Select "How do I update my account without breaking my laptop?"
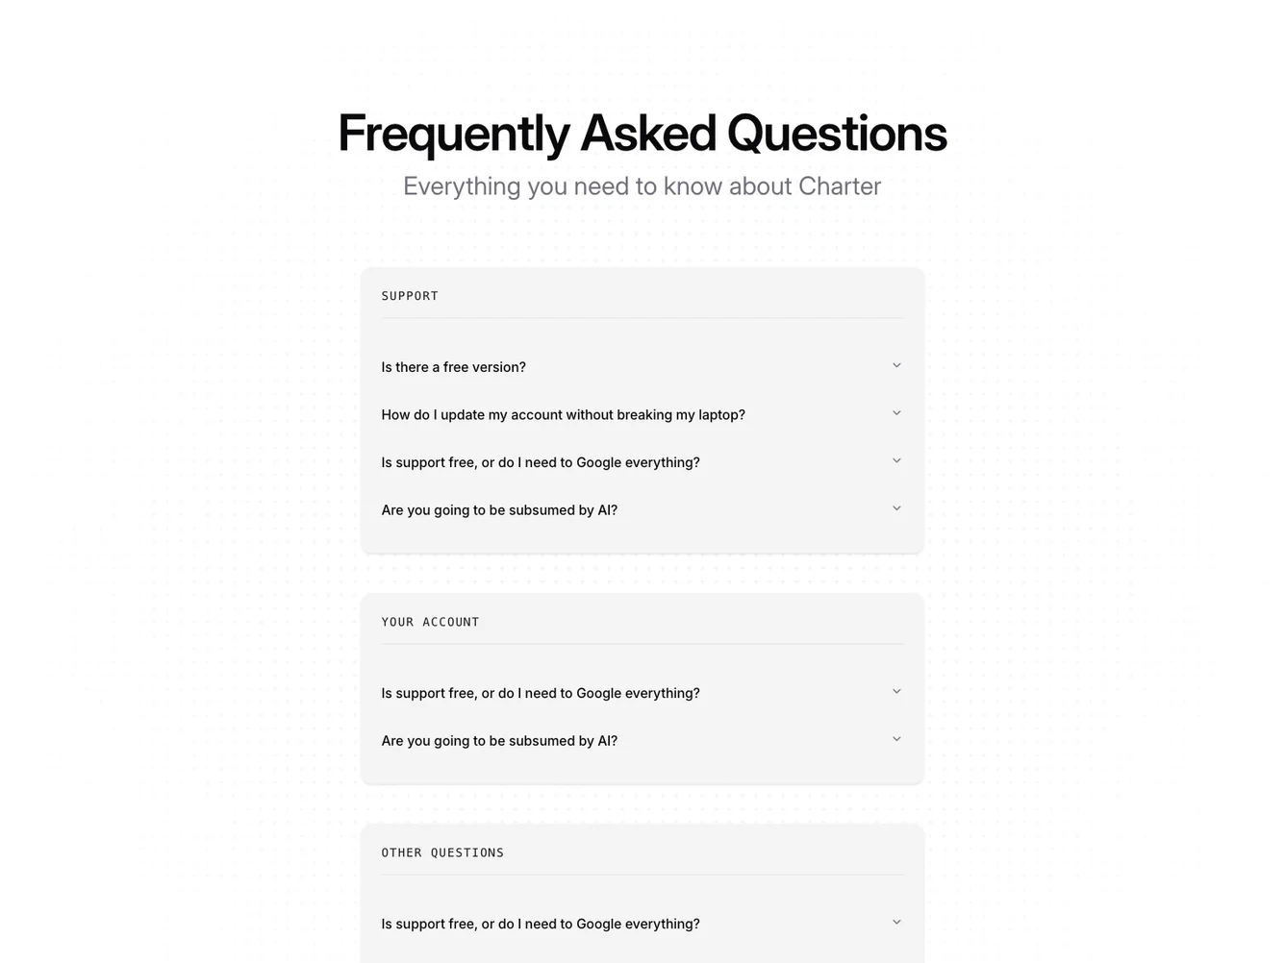 pyautogui.click(x=563, y=414)
